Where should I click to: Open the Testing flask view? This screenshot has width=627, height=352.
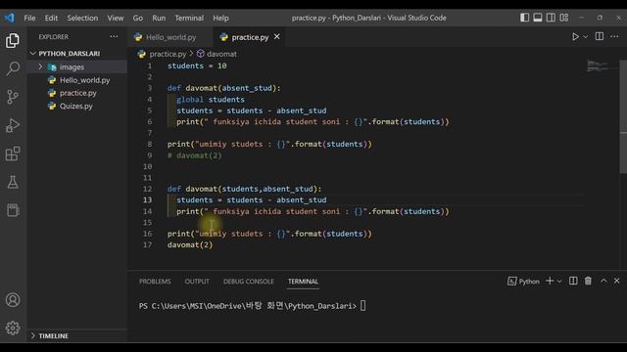coord(13,182)
